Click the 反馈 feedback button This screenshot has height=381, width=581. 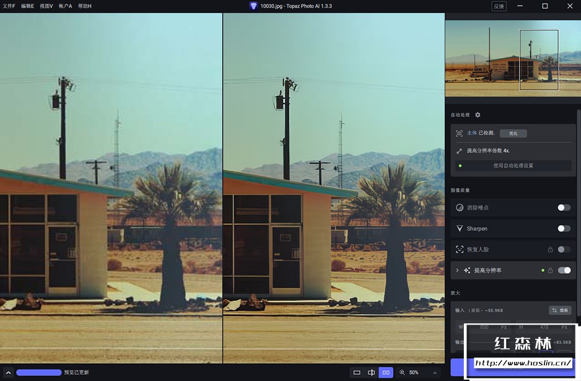coord(499,6)
